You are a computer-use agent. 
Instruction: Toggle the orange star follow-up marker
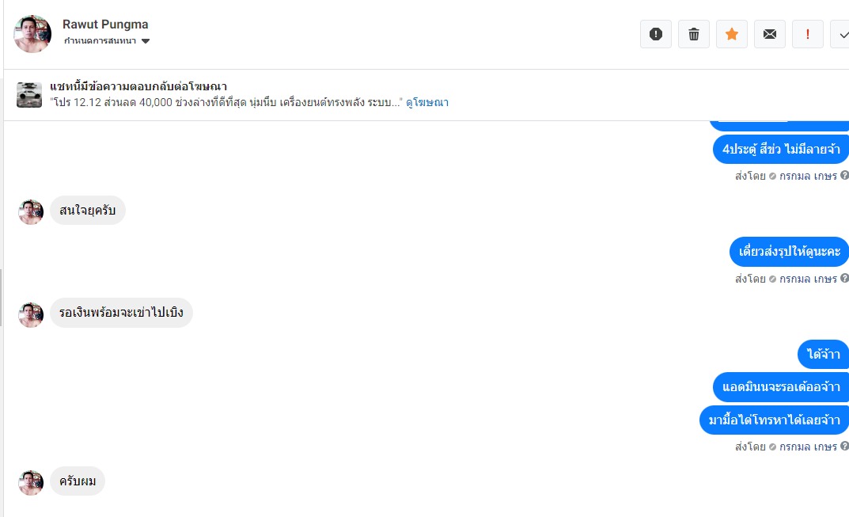click(732, 34)
